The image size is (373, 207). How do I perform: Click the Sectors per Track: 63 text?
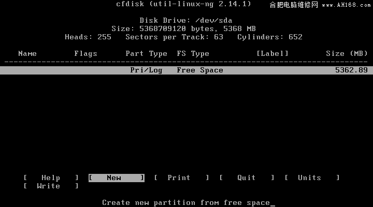(175, 37)
